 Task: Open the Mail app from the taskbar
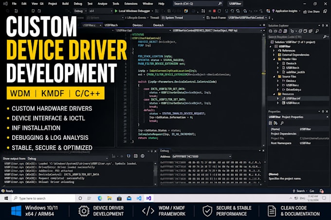point(129,198)
